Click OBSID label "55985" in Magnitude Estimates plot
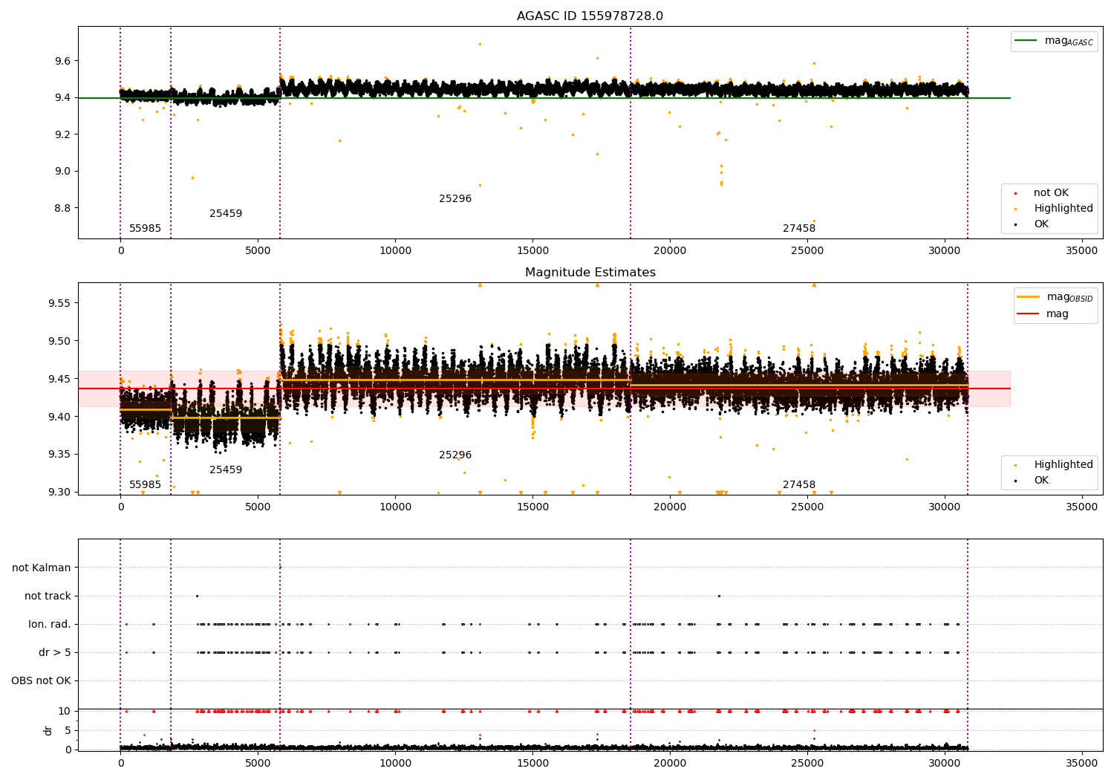The height and width of the screenshot is (780, 1114). pos(145,485)
